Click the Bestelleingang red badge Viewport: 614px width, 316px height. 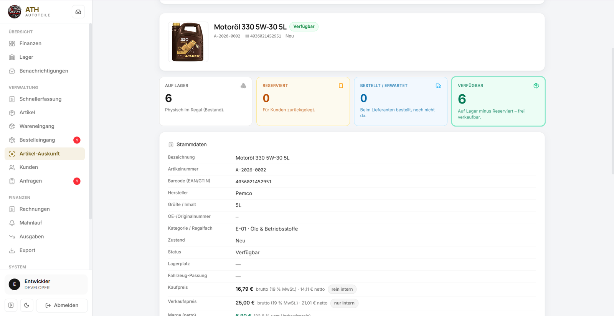77,140
